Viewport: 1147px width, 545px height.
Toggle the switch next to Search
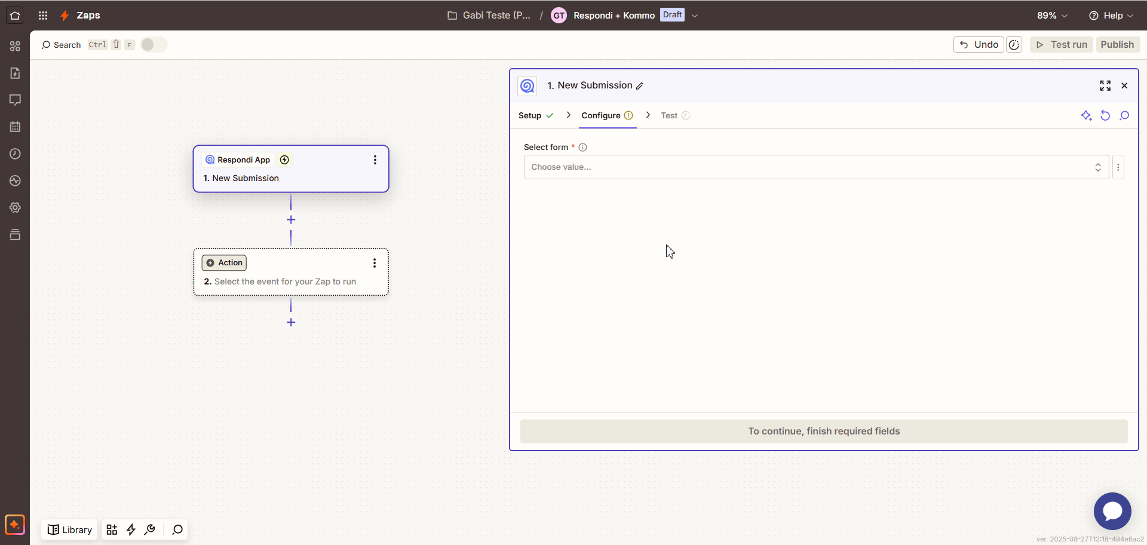click(154, 45)
